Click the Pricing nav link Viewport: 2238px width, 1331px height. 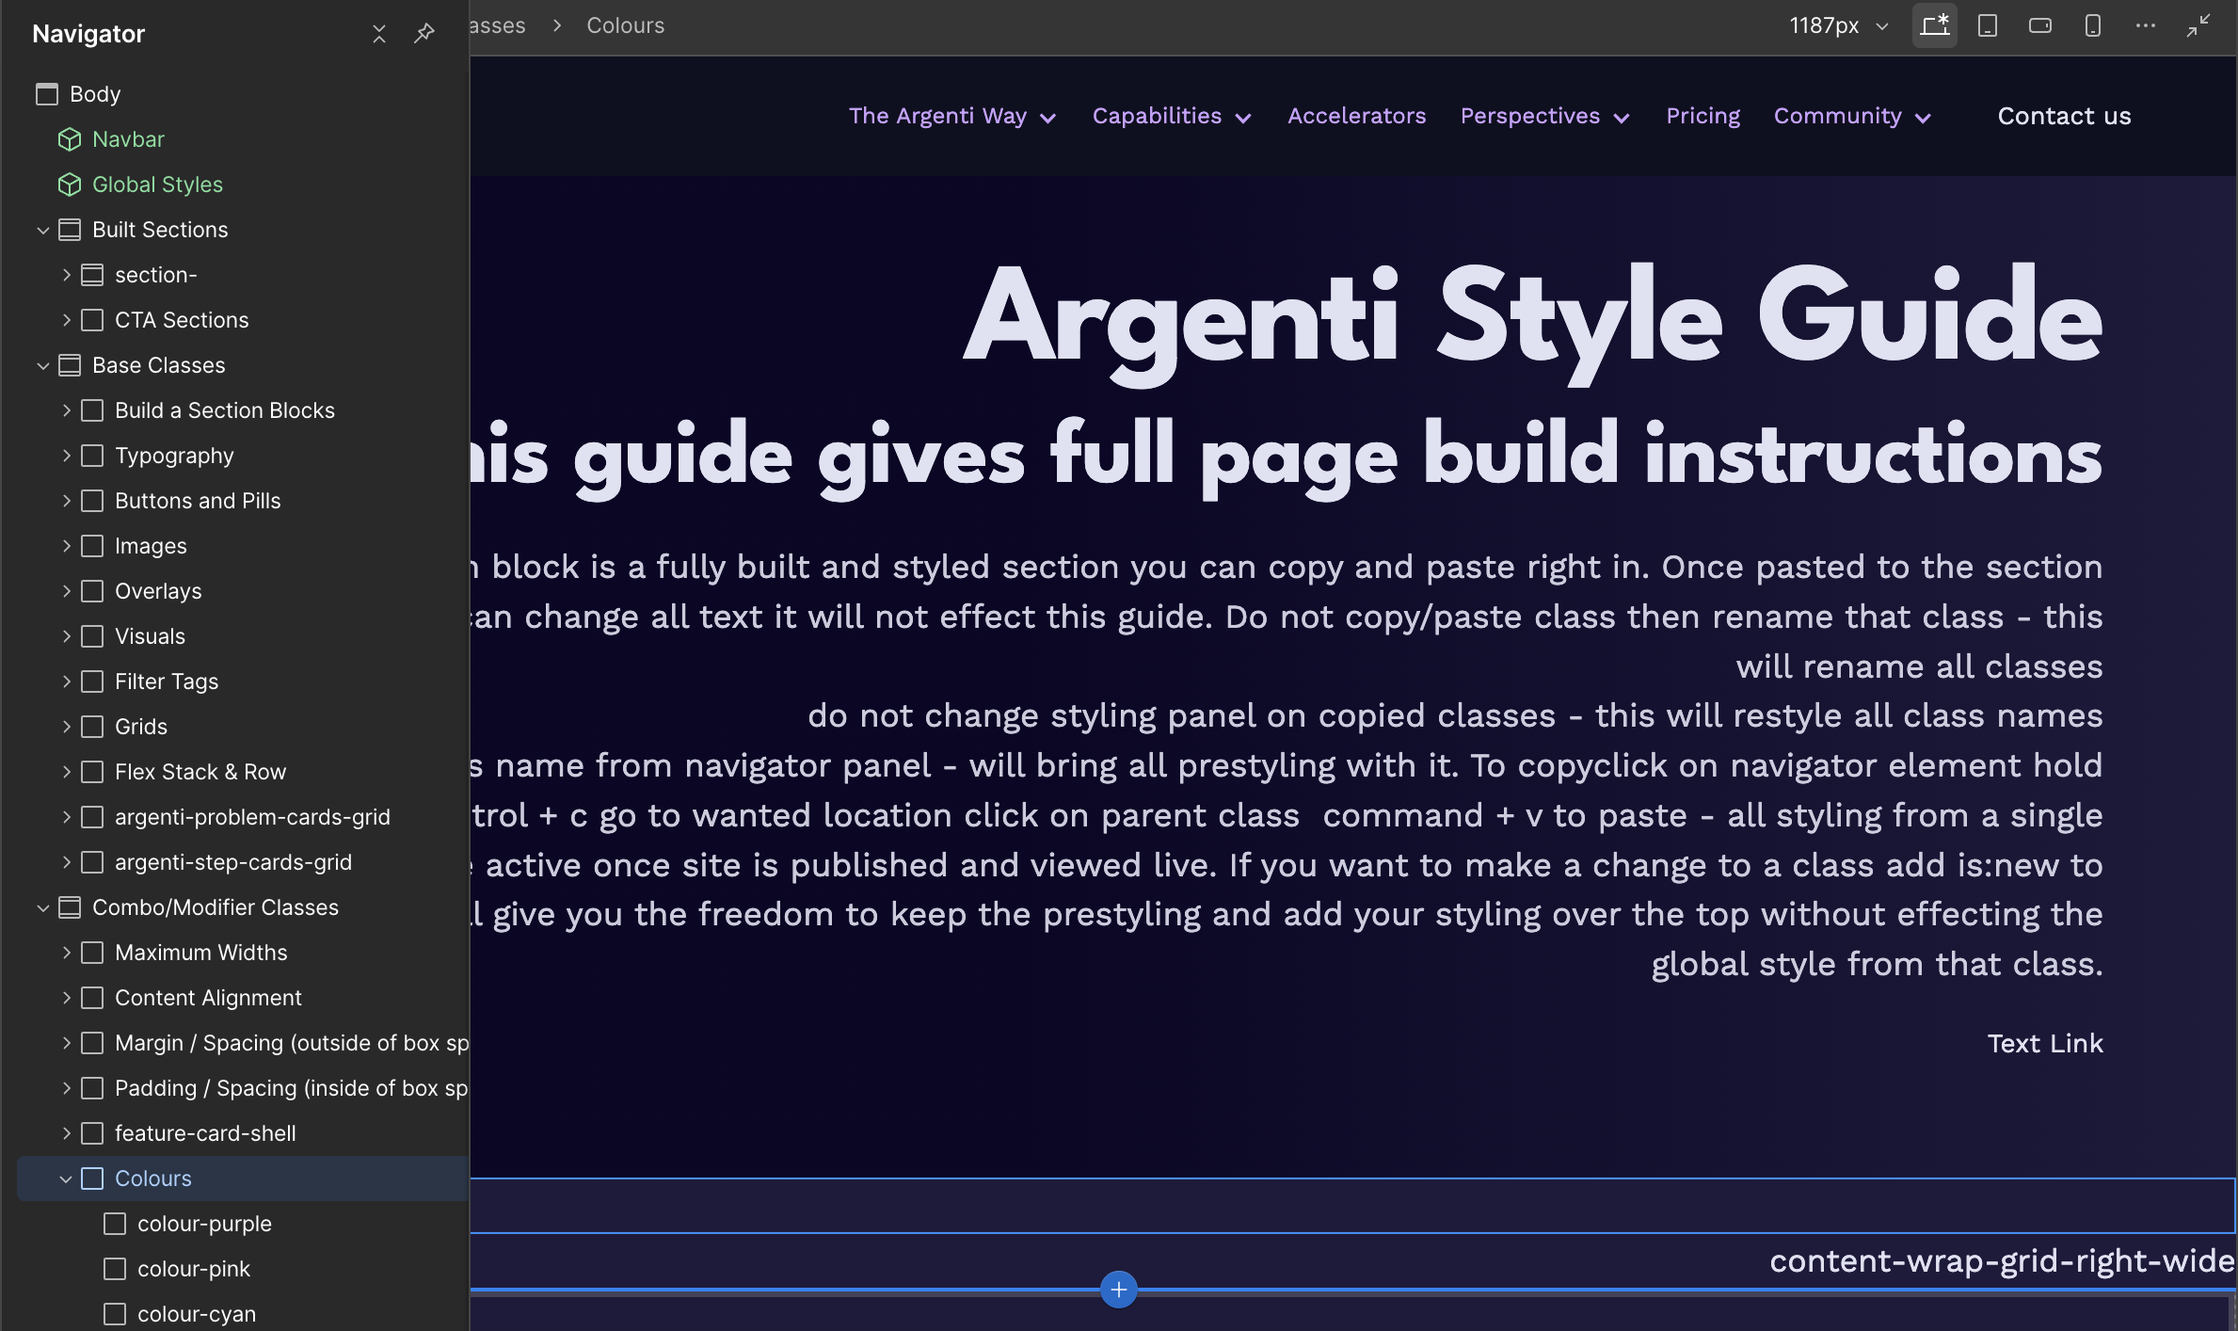(1702, 116)
